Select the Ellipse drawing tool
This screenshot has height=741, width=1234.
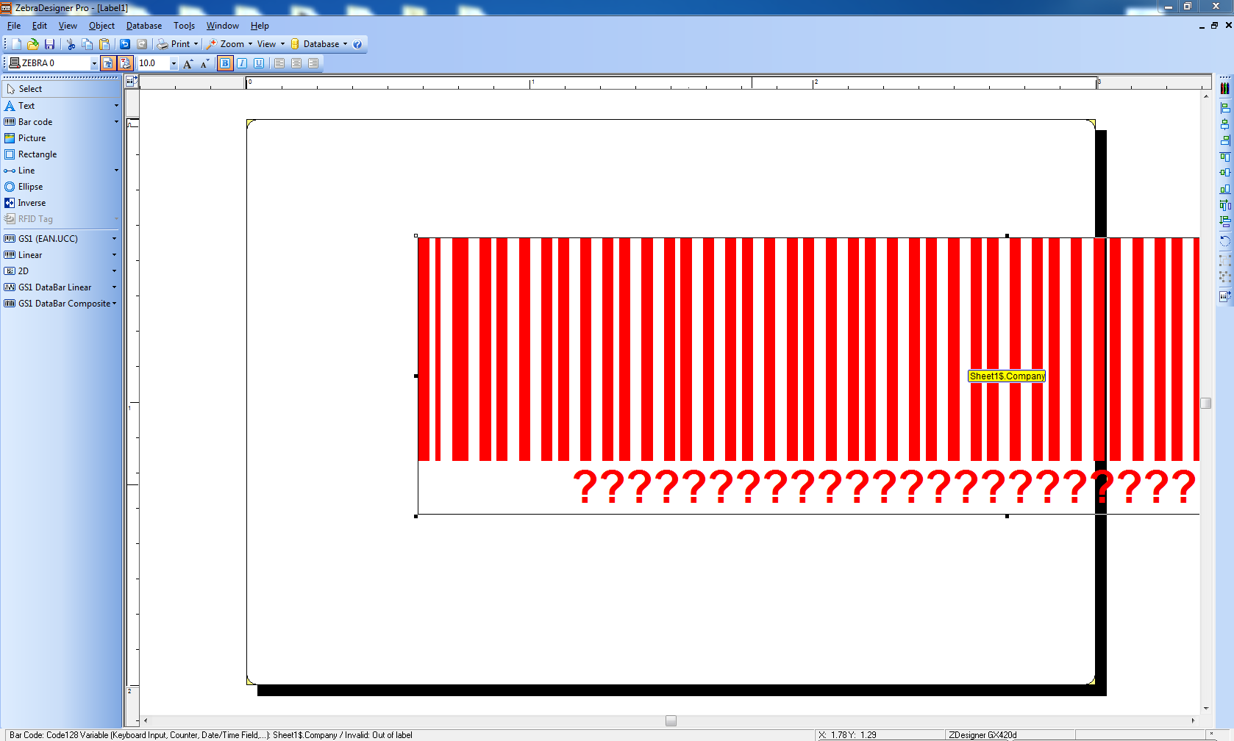coord(30,187)
